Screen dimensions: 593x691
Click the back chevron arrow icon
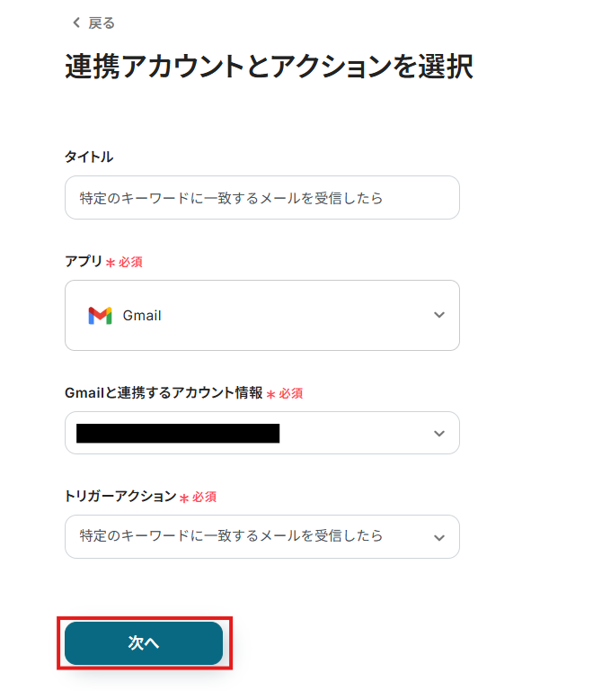click(x=75, y=22)
